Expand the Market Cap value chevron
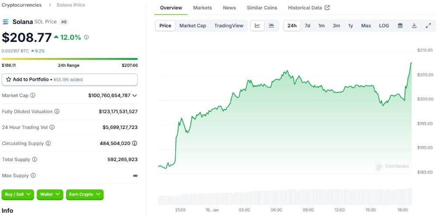The width and height of the screenshot is (437, 217). coord(135,96)
